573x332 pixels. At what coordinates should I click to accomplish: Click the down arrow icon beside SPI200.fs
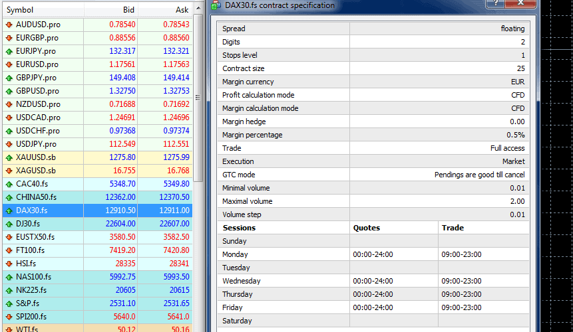coord(9,317)
